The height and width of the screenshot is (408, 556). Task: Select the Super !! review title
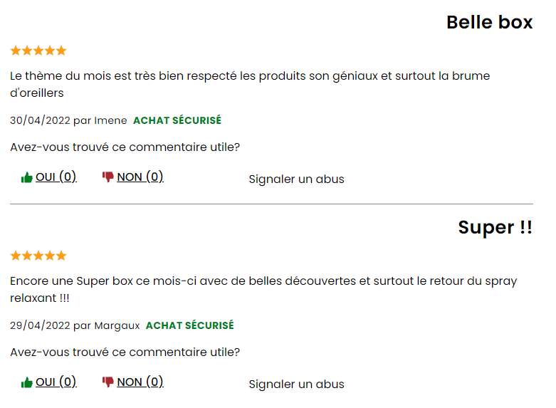(495, 227)
